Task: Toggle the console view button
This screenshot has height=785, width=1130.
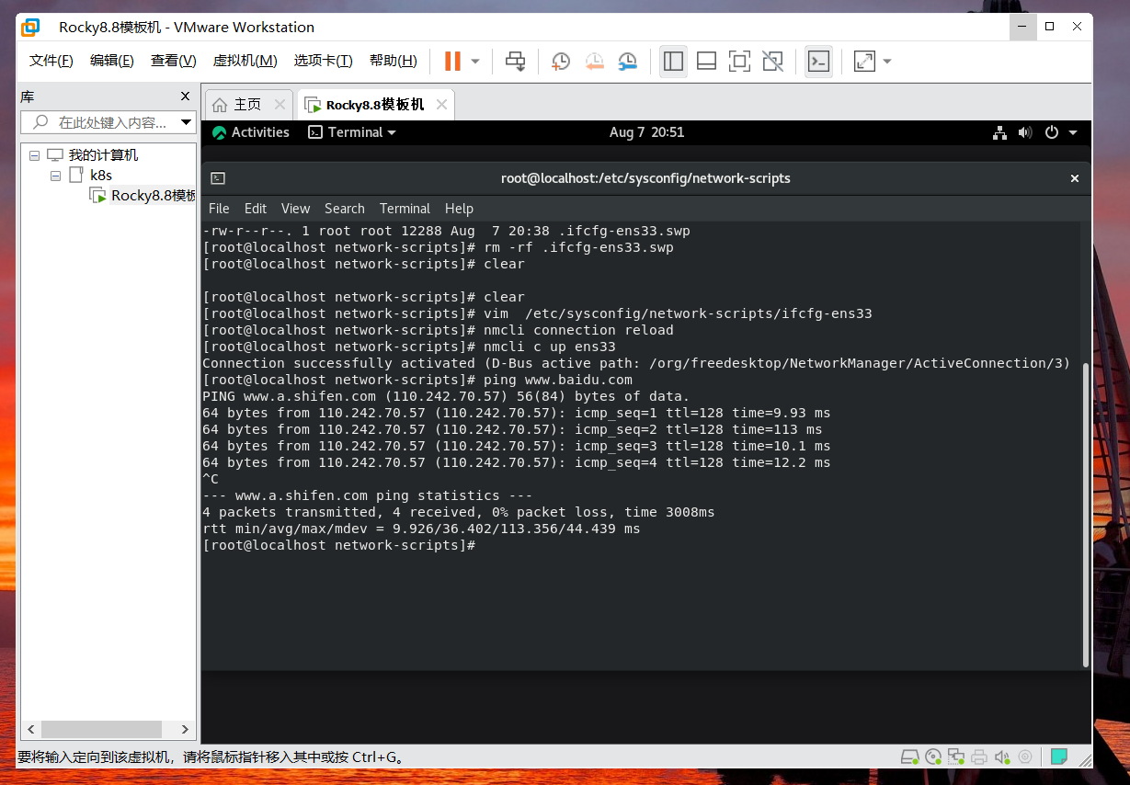Action: tap(818, 62)
